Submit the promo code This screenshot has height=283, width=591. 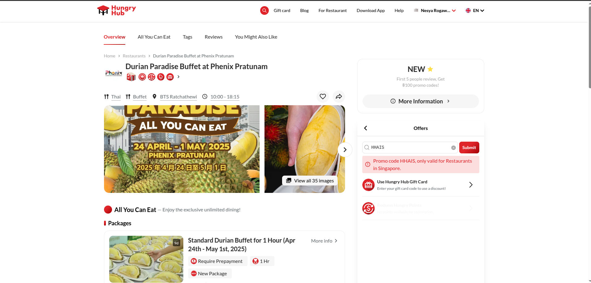coord(469,148)
